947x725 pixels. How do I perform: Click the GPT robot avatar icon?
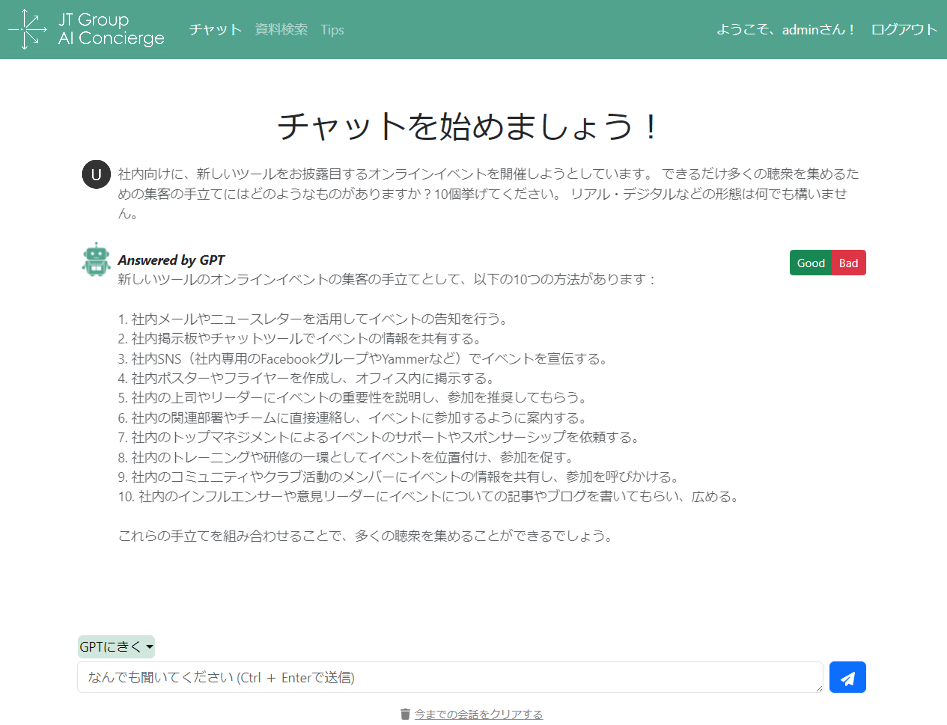click(x=96, y=259)
